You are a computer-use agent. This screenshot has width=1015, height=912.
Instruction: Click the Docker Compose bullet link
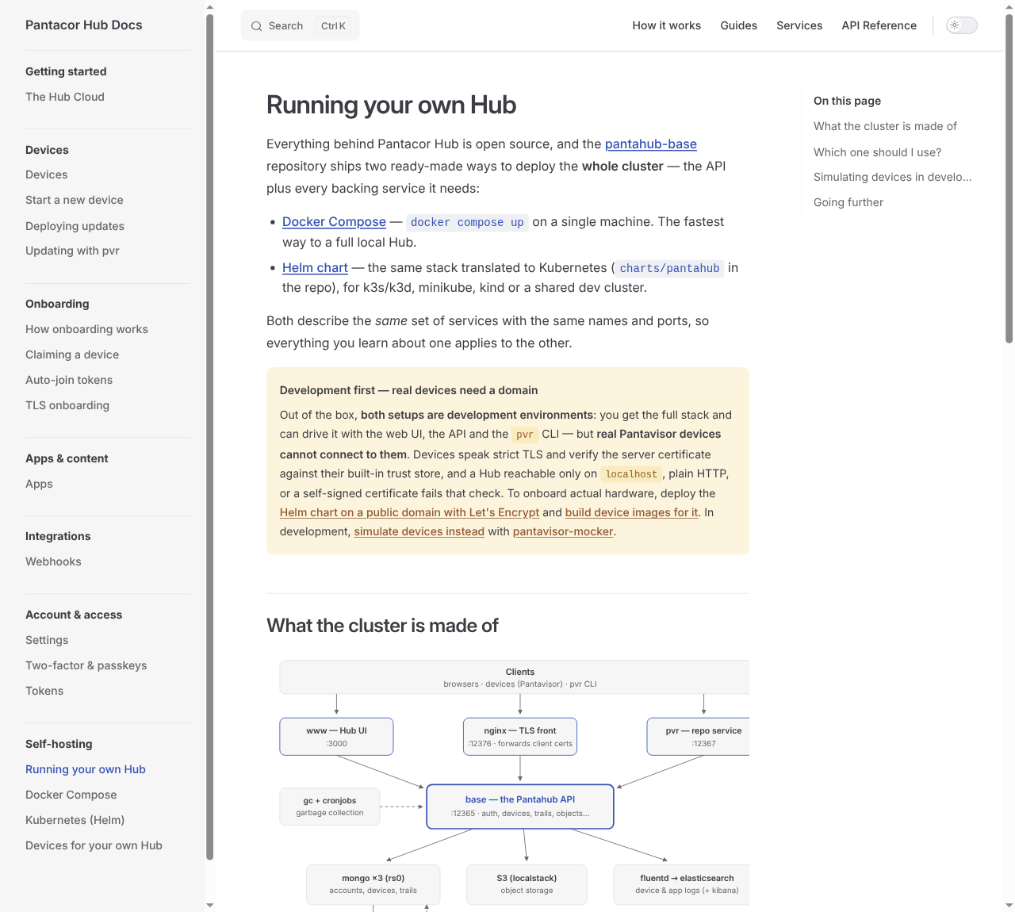(x=334, y=222)
